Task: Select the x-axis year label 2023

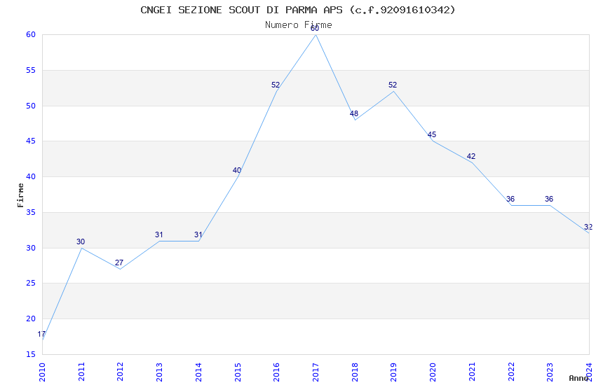Action: click(550, 372)
